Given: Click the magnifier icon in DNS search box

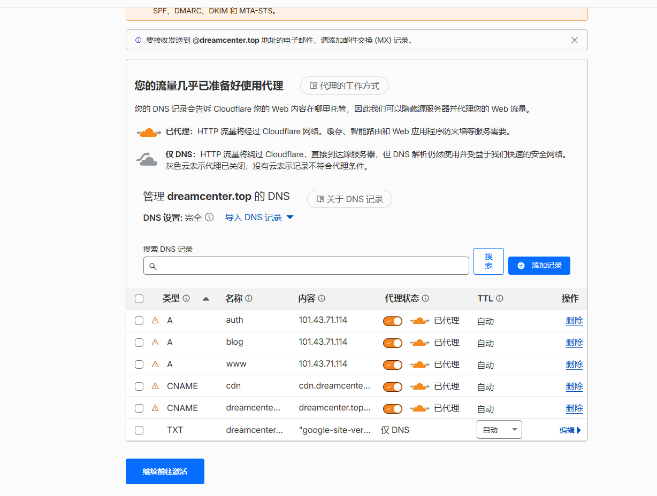Looking at the screenshot, I should pyautogui.click(x=152, y=266).
